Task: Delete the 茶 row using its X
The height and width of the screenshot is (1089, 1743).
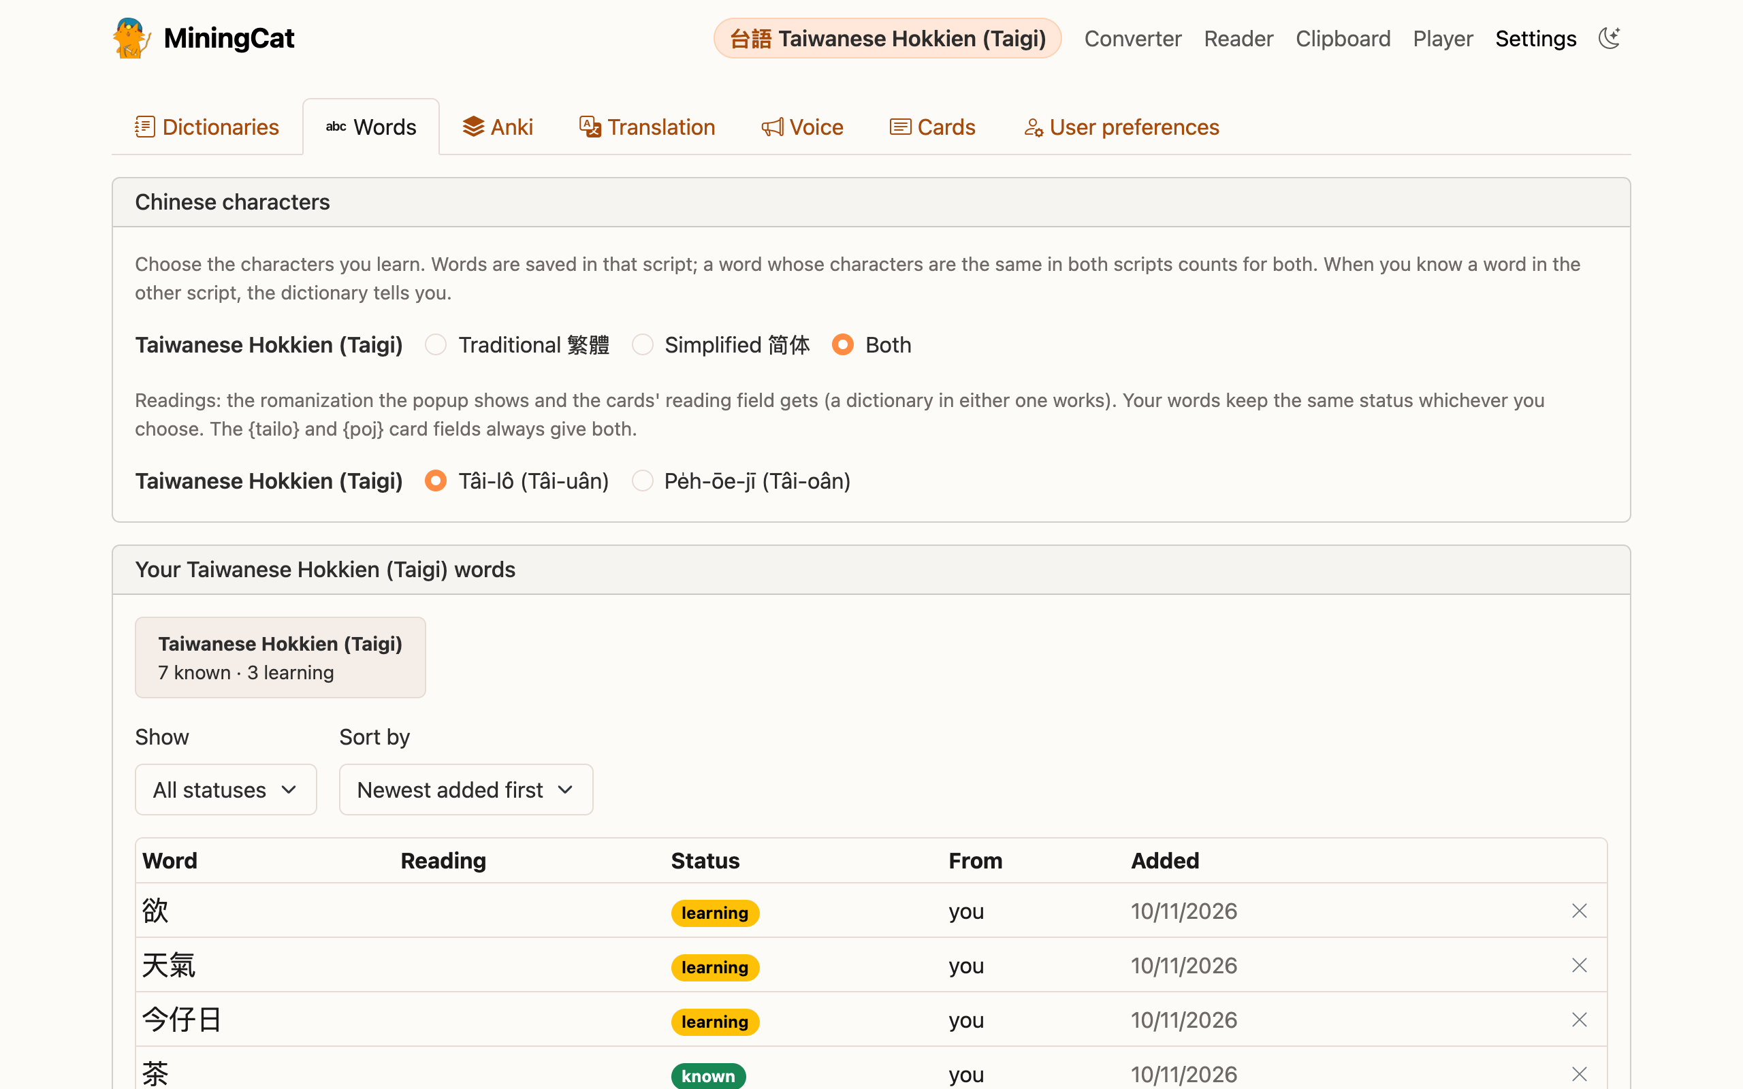Action: tap(1579, 1074)
